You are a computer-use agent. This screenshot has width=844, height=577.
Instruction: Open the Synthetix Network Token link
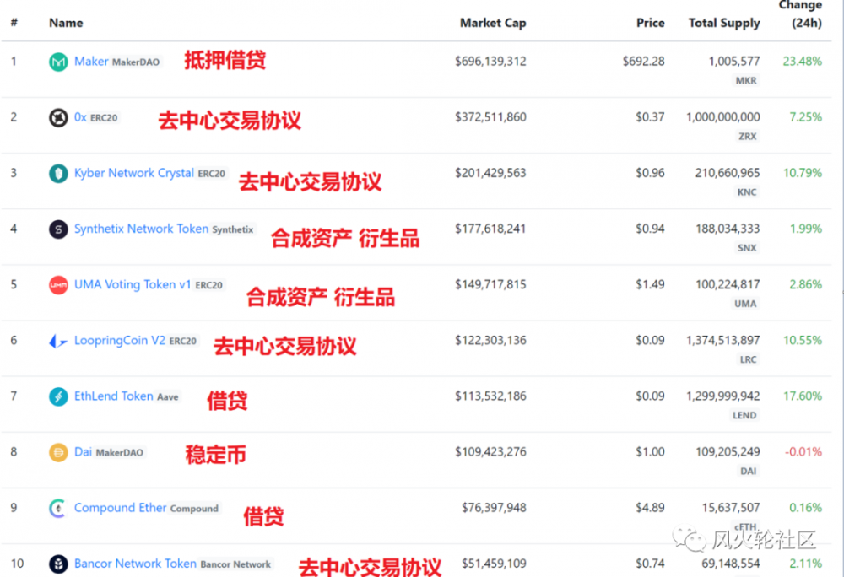coord(140,229)
